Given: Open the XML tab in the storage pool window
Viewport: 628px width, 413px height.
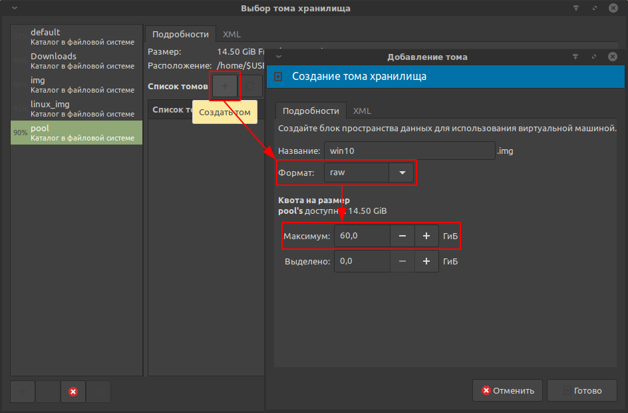Looking at the screenshot, I should tap(232, 34).
